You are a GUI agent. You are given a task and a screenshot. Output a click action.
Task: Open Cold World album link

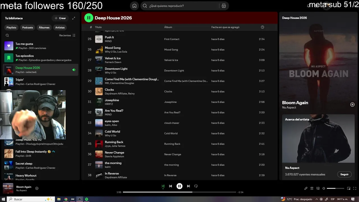171,134
